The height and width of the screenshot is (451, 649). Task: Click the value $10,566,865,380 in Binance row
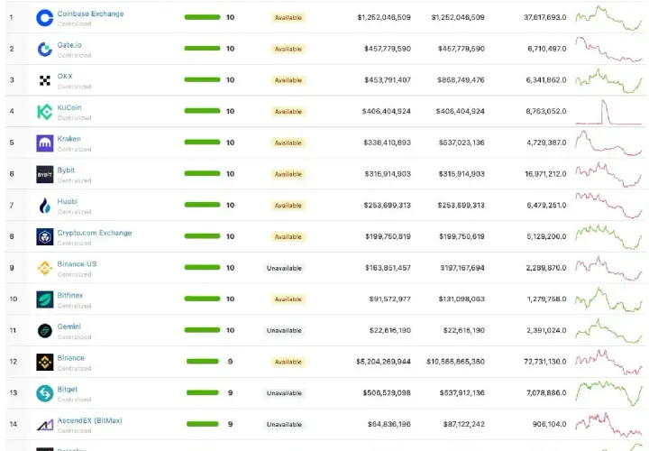(x=456, y=362)
